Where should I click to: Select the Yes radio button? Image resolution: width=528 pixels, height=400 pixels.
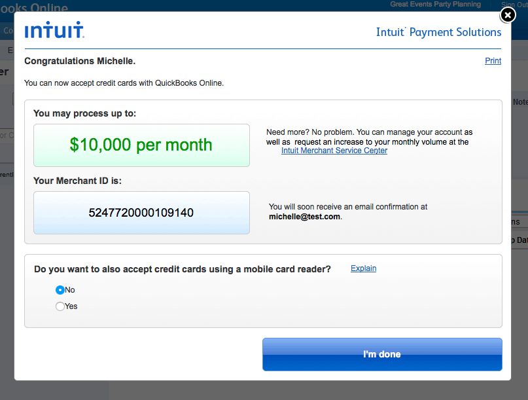(x=60, y=306)
